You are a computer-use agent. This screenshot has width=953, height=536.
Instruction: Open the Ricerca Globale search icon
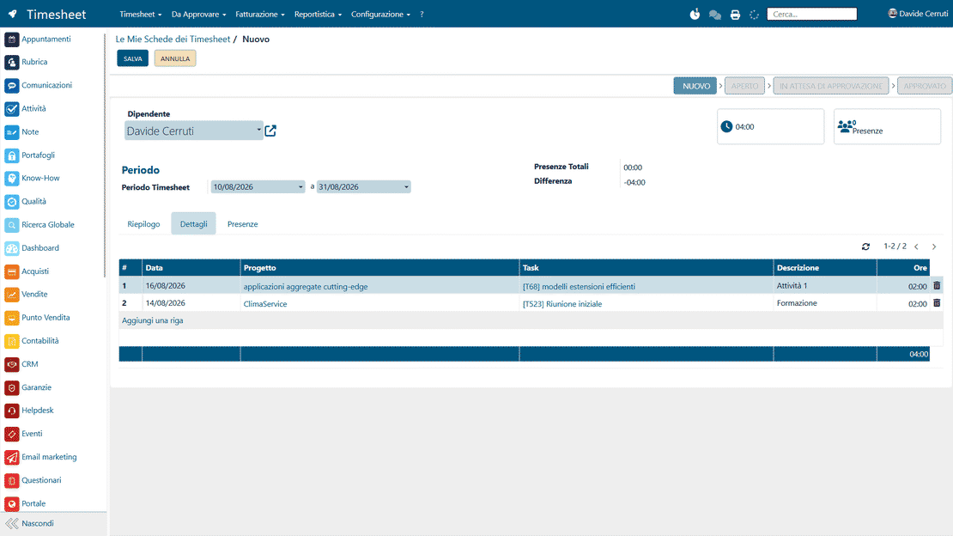11,225
